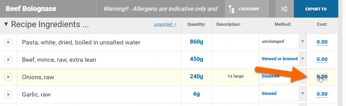Click the Category tree icon
Screen dimensions: 346x106
[x=231, y=9]
